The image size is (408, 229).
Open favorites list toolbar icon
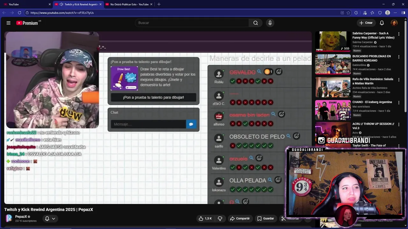[372, 13]
